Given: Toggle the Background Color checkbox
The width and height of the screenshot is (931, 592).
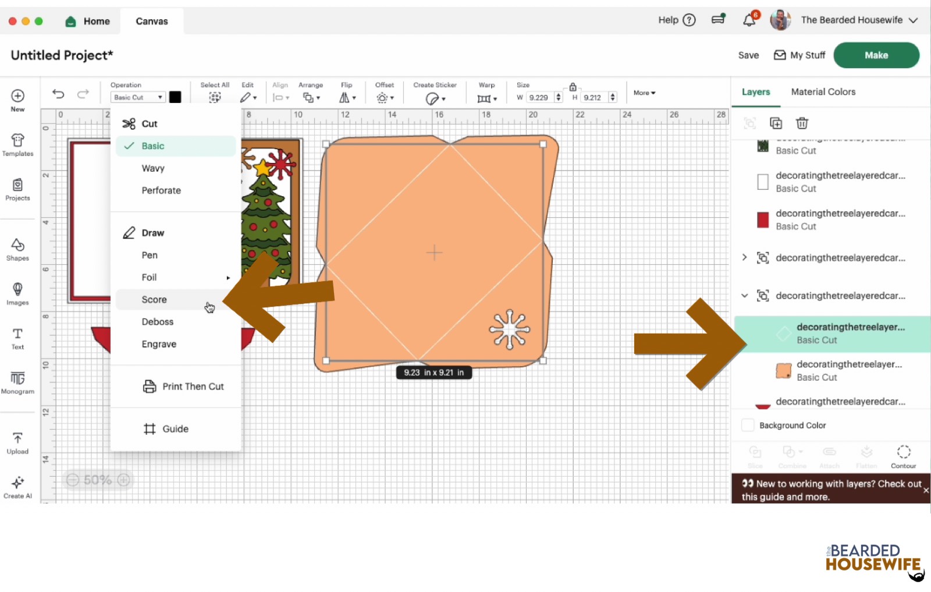Looking at the screenshot, I should tap(748, 426).
